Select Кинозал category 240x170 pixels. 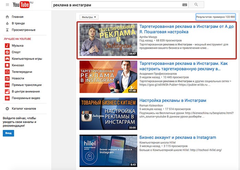pyautogui.click(x=18, y=65)
